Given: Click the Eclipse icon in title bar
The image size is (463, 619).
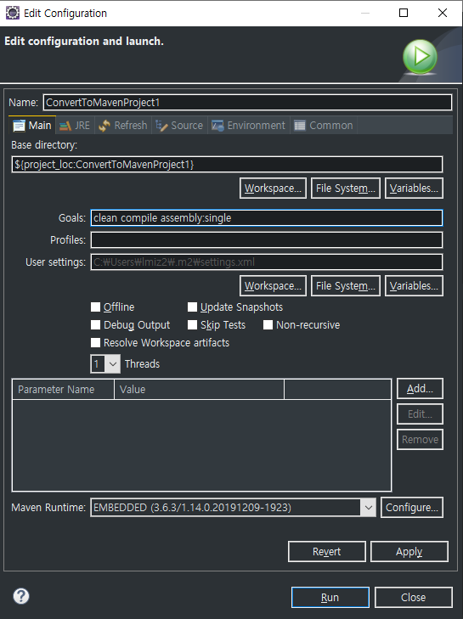Looking at the screenshot, I should point(13,13).
